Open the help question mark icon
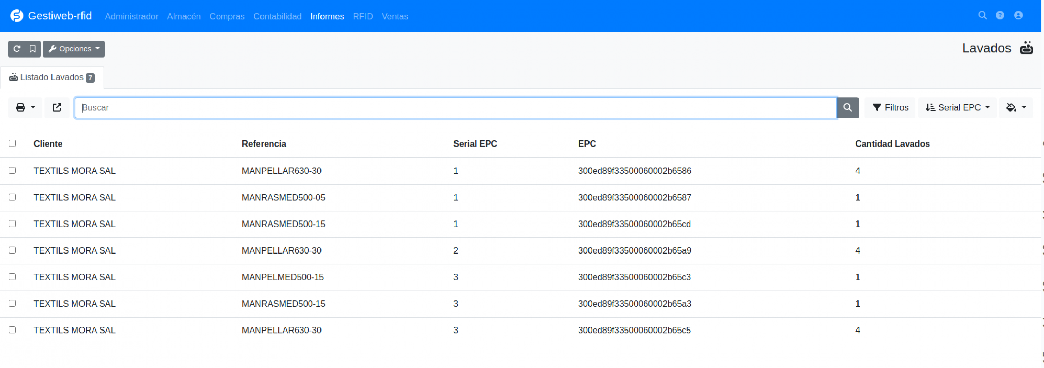The height and width of the screenshot is (368, 1044). point(1000,15)
